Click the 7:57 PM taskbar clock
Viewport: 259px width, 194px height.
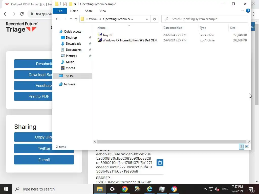click(237, 187)
